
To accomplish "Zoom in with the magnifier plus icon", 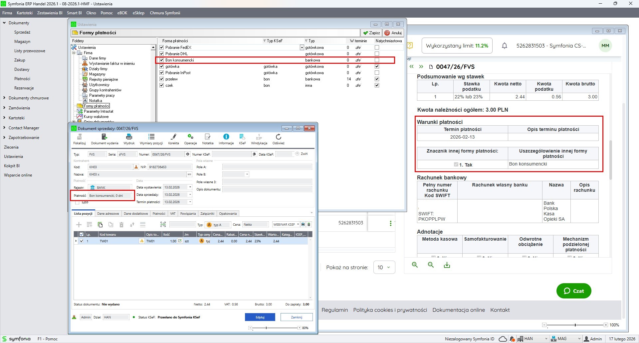I will pyautogui.click(x=415, y=265).
